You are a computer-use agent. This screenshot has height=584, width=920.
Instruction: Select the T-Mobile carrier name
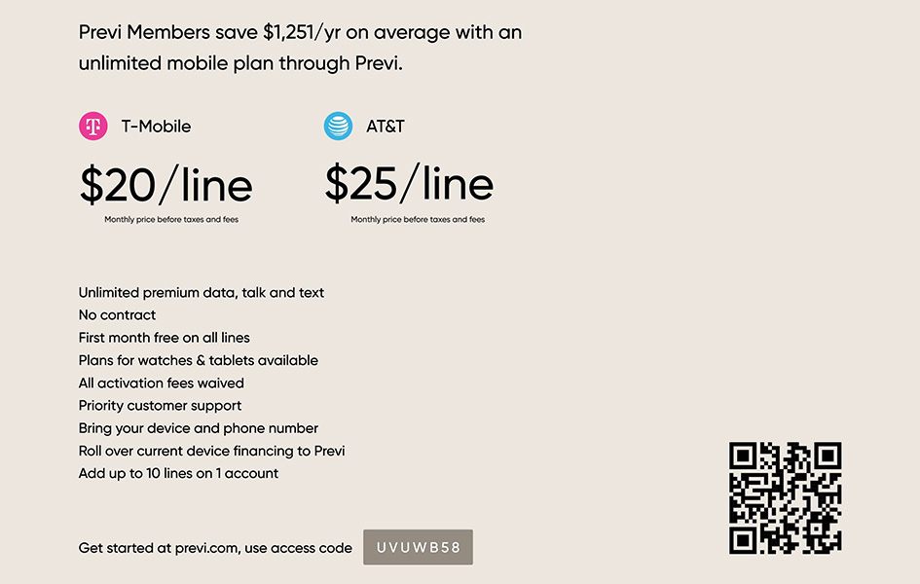[156, 127]
